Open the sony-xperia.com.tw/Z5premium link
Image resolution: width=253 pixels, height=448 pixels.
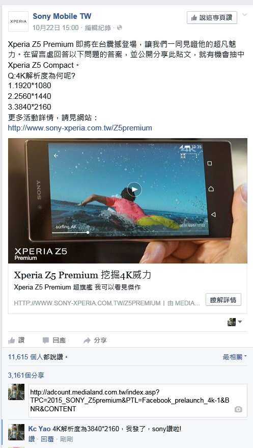click(80, 128)
